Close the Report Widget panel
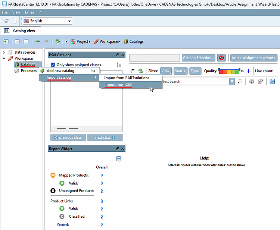 click(122, 149)
